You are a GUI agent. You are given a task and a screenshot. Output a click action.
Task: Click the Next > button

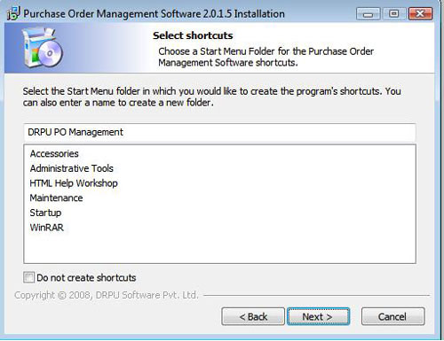tap(318, 316)
